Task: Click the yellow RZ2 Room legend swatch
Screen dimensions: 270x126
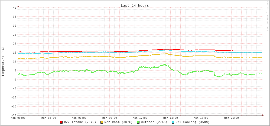Action: click(102, 122)
